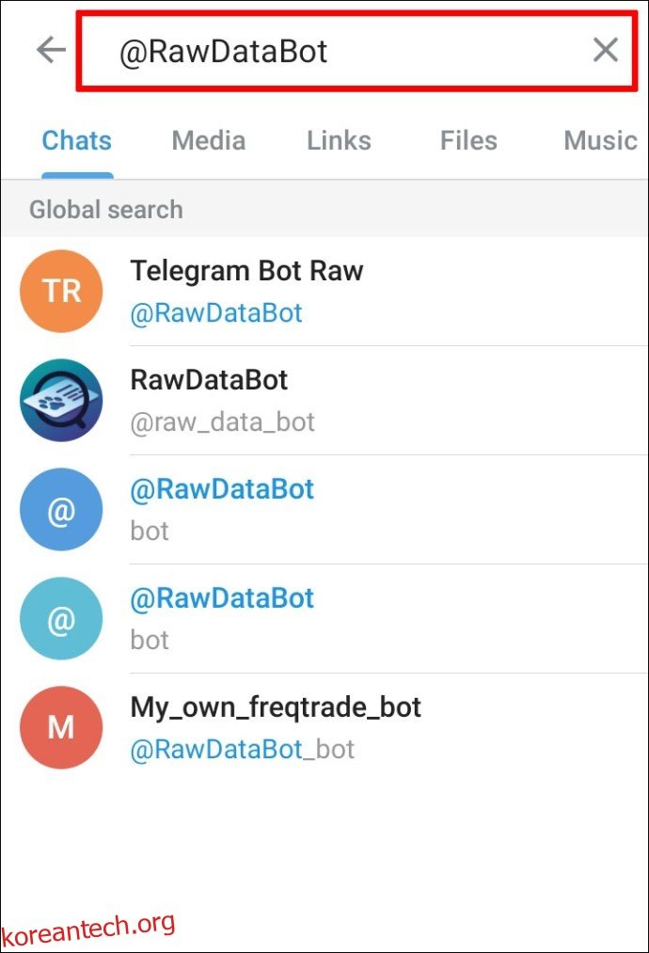649x953 pixels.
Task: Open the Media tab
Action: click(208, 141)
